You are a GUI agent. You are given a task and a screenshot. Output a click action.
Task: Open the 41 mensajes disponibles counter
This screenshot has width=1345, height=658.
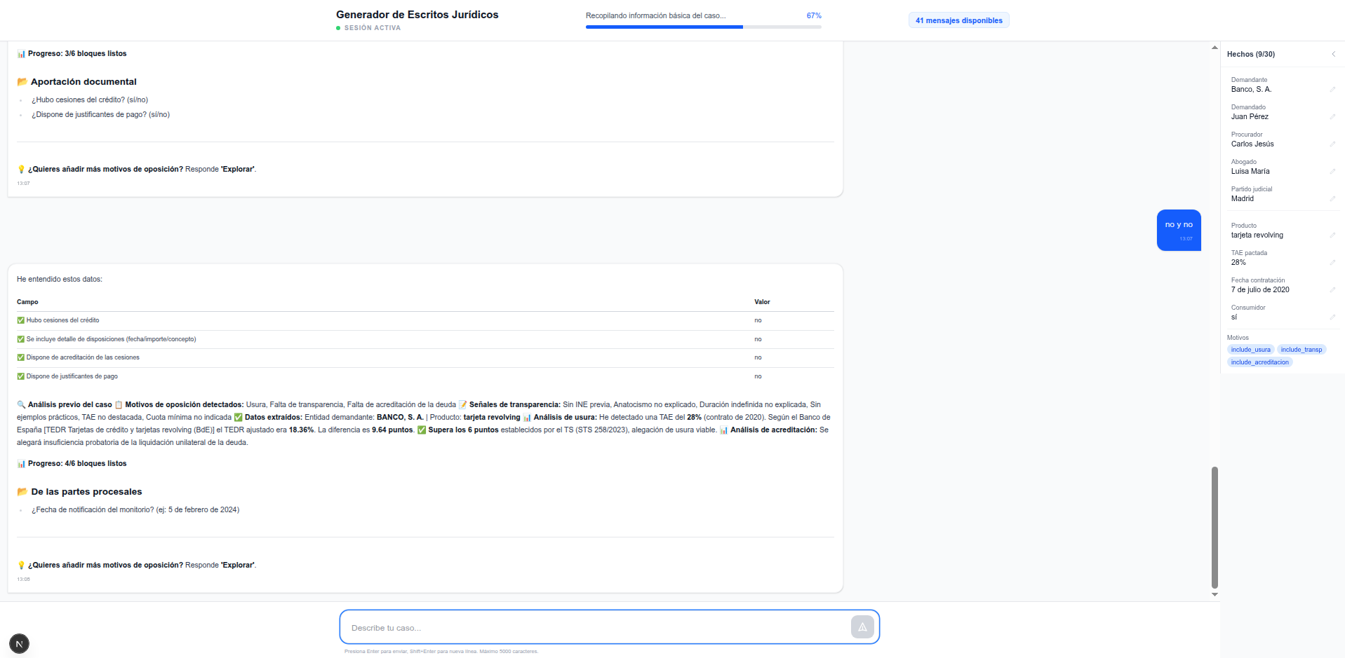click(x=959, y=20)
